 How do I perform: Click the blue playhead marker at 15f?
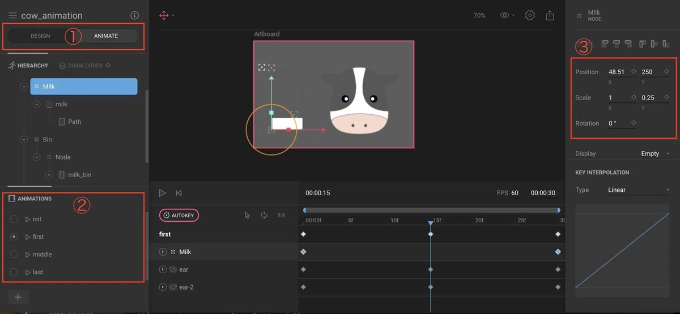[431, 223]
